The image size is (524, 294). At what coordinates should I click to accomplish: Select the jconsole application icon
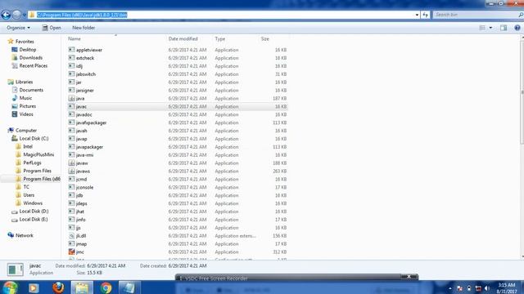pos(71,187)
